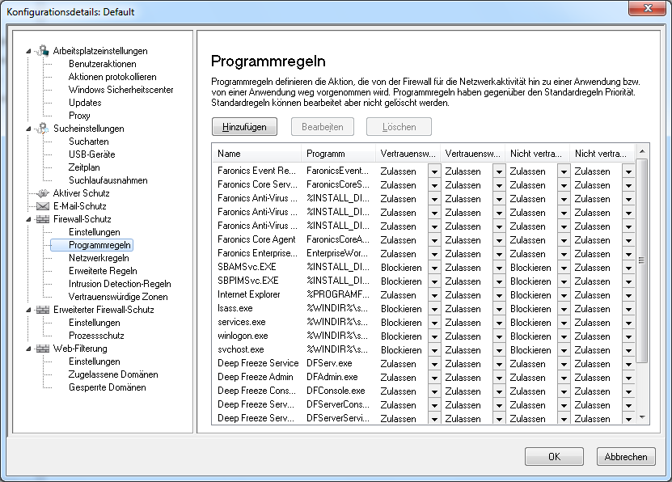Open third dropdown in winlogon.exe row
This screenshot has height=482, width=672.
[564, 336]
